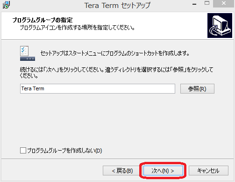This screenshot has width=235, height=182.
Task: Cancel setup with the キャンセル button
Action: coord(208,171)
